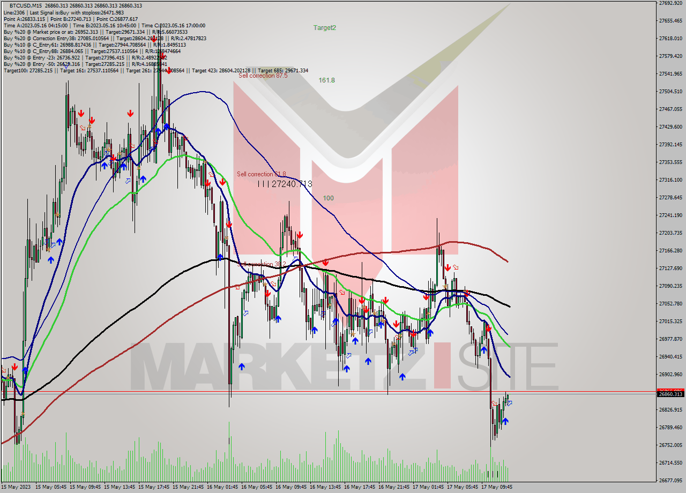
Task: Click the 27052.780 price axis label
Action: [670, 303]
